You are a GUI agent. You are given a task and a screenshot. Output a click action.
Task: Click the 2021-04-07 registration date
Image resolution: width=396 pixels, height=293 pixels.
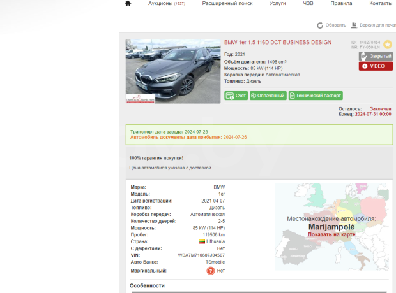213,201
